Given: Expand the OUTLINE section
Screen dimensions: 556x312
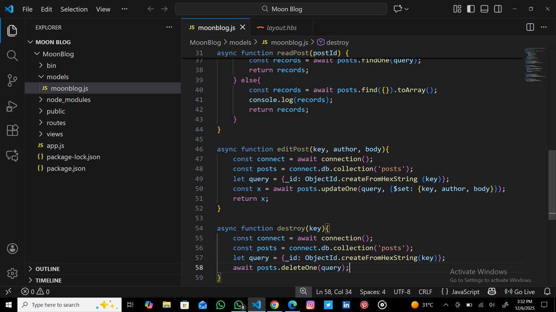Looking at the screenshot, I should pos(102,269).
